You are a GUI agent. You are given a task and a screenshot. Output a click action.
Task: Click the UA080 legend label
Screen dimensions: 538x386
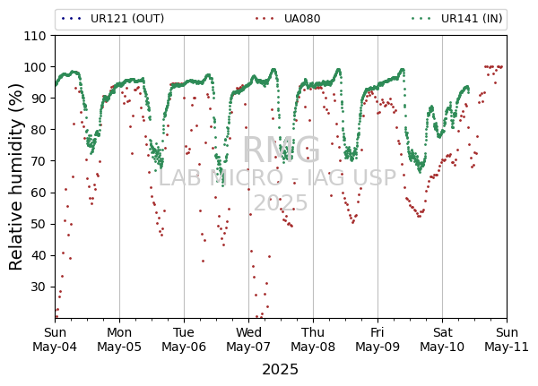(x=302, y=19)
